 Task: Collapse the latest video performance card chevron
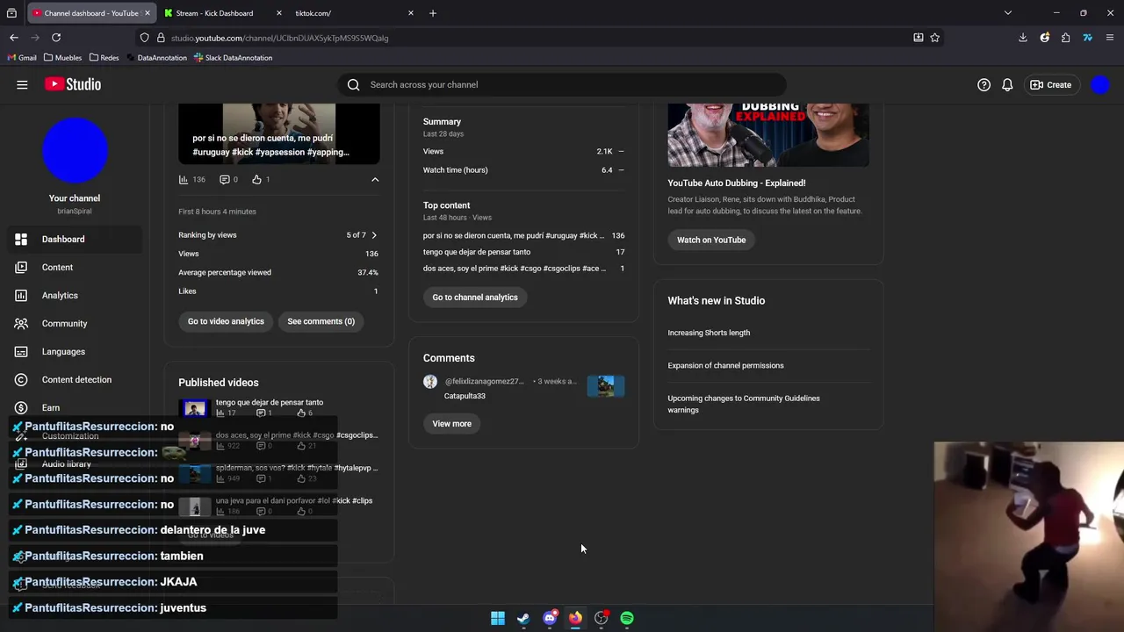point(375,179)
